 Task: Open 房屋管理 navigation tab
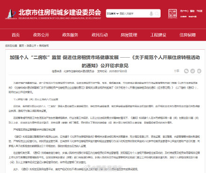[129, 35]
